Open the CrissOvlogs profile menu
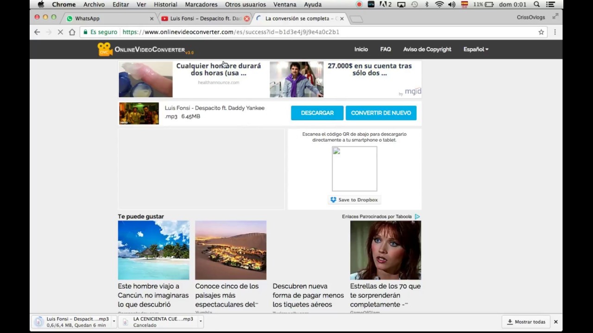The width and height of the screenshot is (593, 333). (x=531, y=17)
